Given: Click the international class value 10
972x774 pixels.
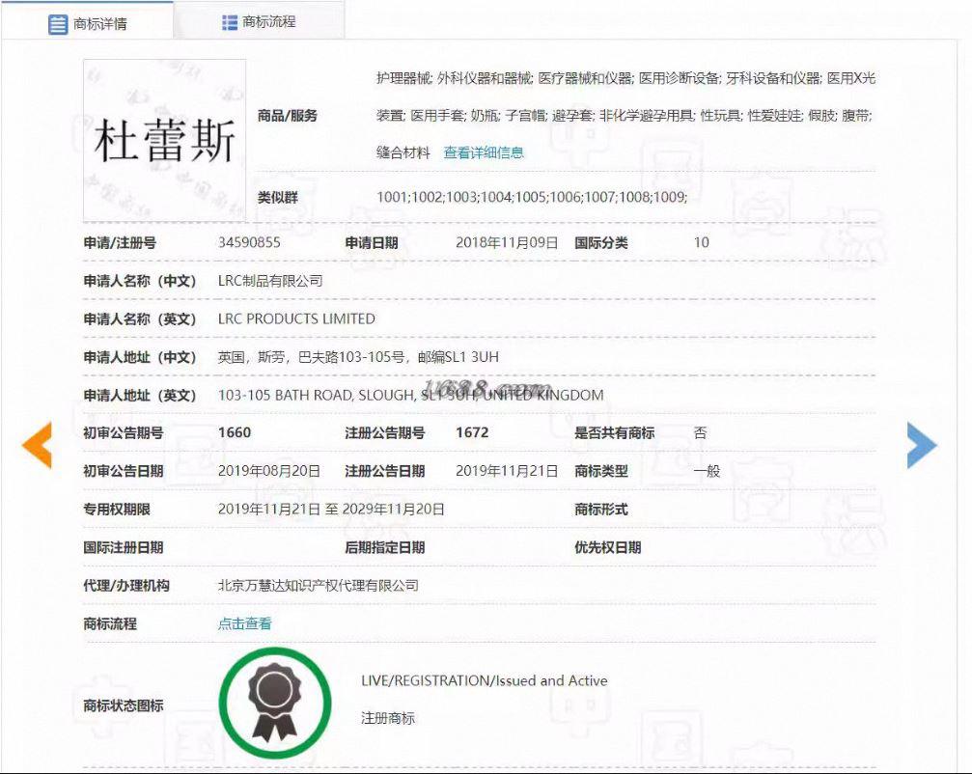Looking at the screenshot, I should (701, 242).
